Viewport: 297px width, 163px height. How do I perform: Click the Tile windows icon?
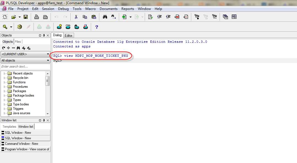(234, 17)
